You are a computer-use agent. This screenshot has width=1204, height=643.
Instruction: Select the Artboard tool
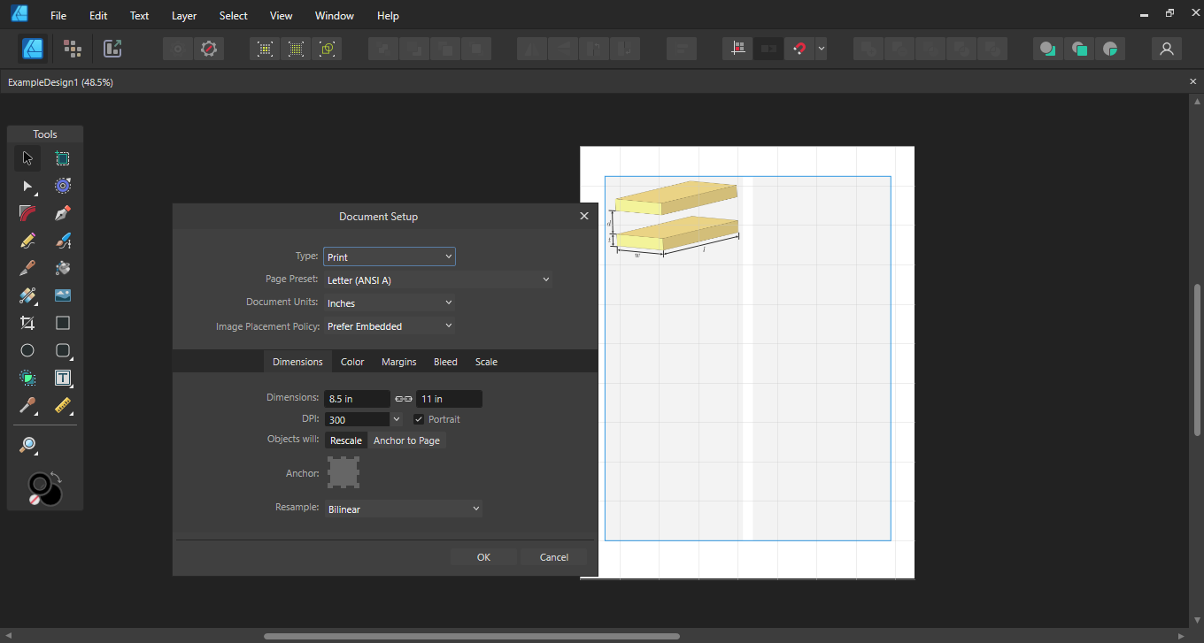[62, 159]
